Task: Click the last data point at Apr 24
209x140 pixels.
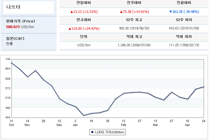Action: point(204,87)
